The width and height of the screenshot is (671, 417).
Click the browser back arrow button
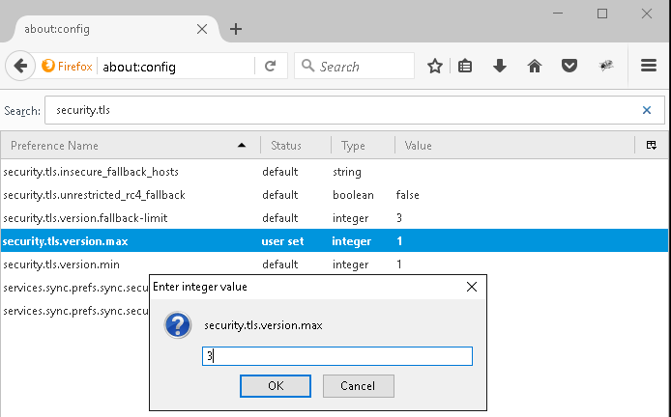point(20,66)
